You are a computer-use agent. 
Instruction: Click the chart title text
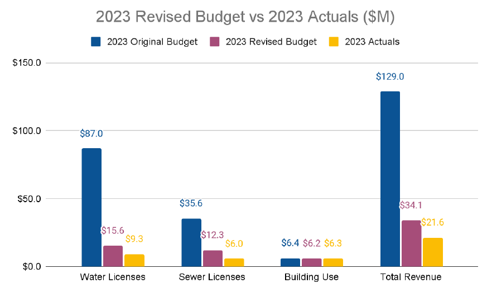point(245,17)
